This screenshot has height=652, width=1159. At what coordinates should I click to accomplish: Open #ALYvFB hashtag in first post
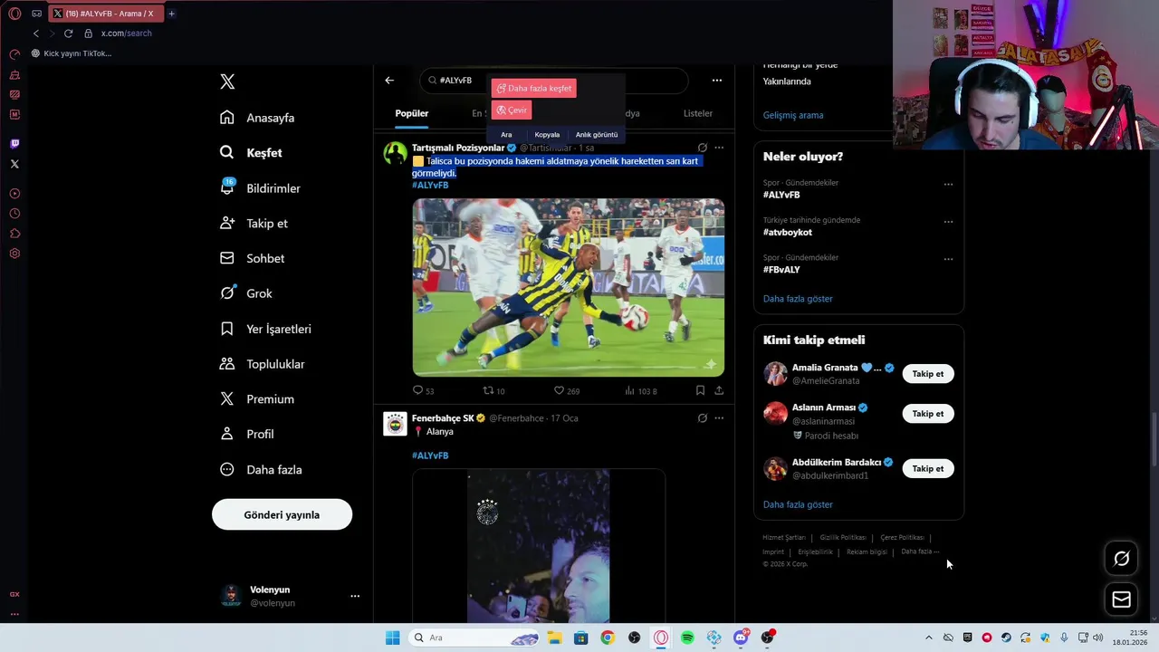(x=430, y=185)
